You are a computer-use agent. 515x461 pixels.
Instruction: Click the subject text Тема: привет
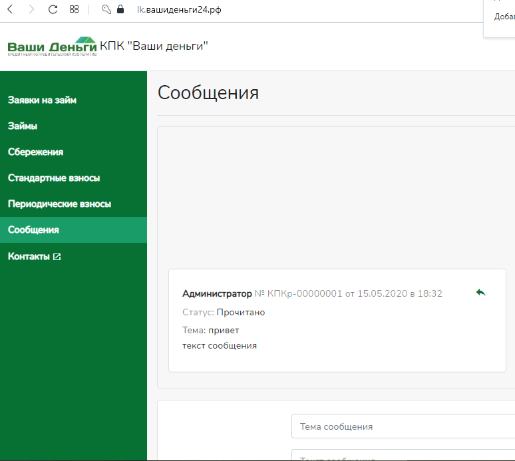tap(210, 331)
